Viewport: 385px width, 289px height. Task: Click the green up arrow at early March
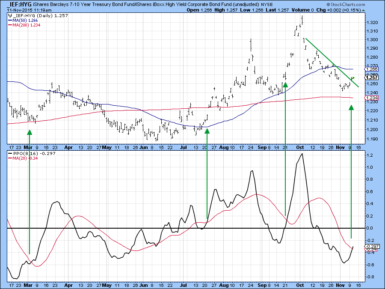(x=30, y=193)
